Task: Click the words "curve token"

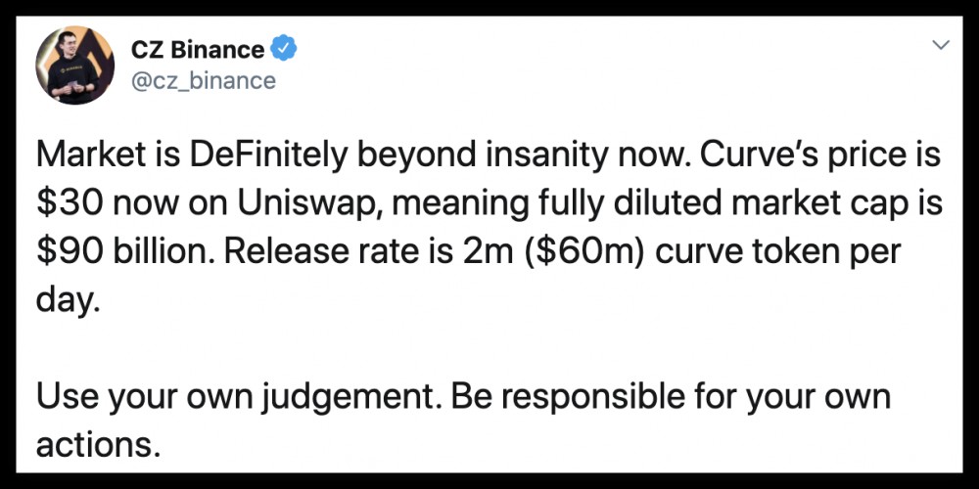Action: (747, 254)
